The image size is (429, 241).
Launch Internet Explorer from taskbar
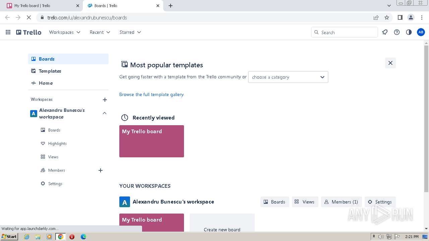point(27,237)
